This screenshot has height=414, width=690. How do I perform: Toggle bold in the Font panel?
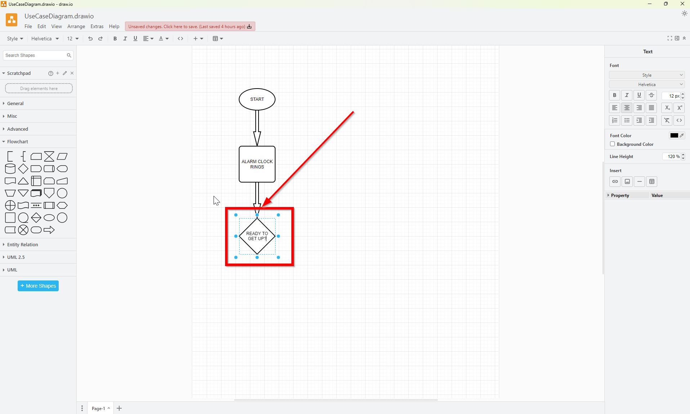[614, 95]
